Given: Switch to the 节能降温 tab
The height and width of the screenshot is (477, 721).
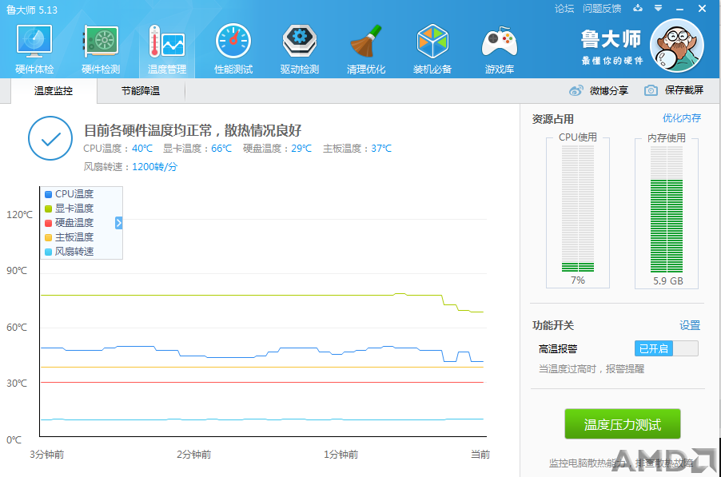Looking at the screenshot, I should coord(141,91).
